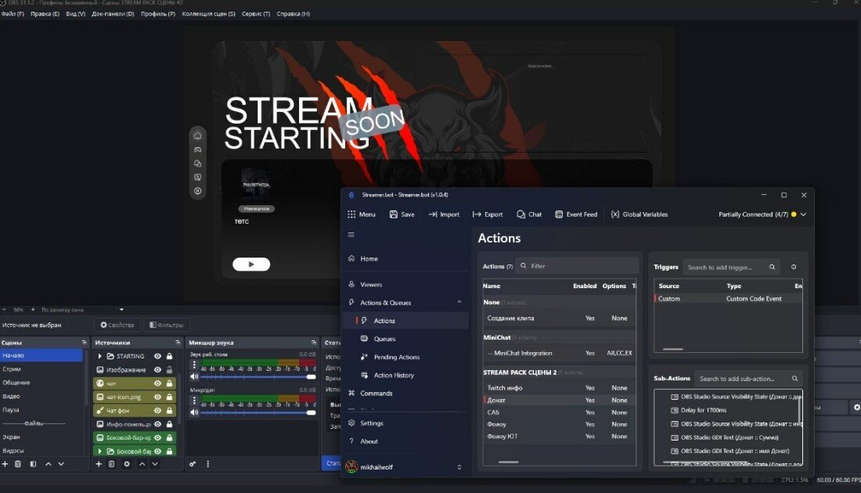Open the Commands page in sidebar

click(x=376, y=394)
